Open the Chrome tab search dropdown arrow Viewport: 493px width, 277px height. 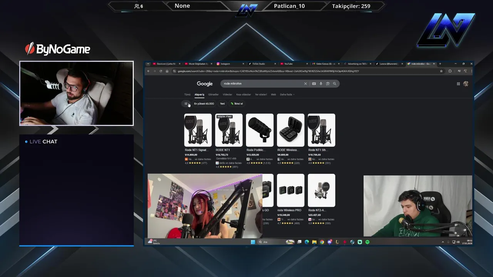pos(148,64)
